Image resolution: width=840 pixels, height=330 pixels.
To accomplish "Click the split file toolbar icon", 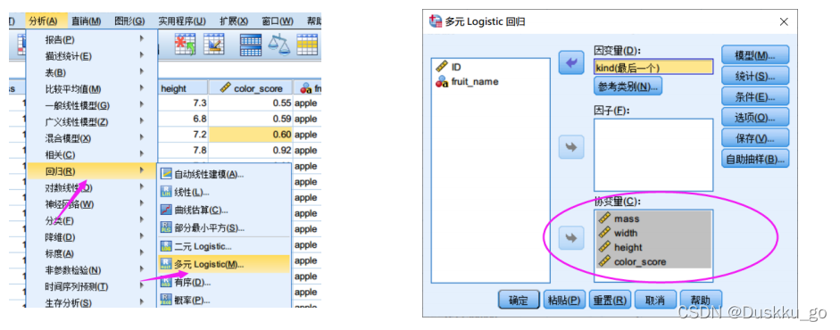I will pos(250,45).
